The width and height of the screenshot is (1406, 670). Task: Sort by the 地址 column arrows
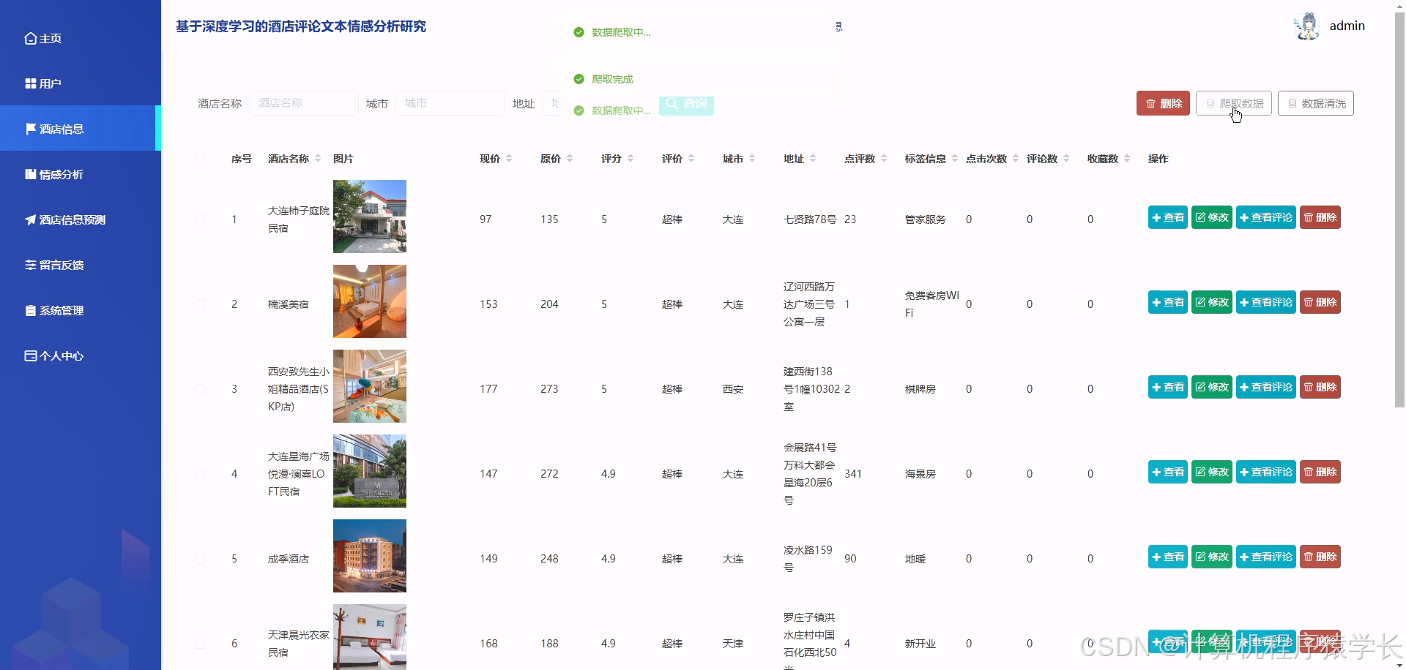click(813, 159)
